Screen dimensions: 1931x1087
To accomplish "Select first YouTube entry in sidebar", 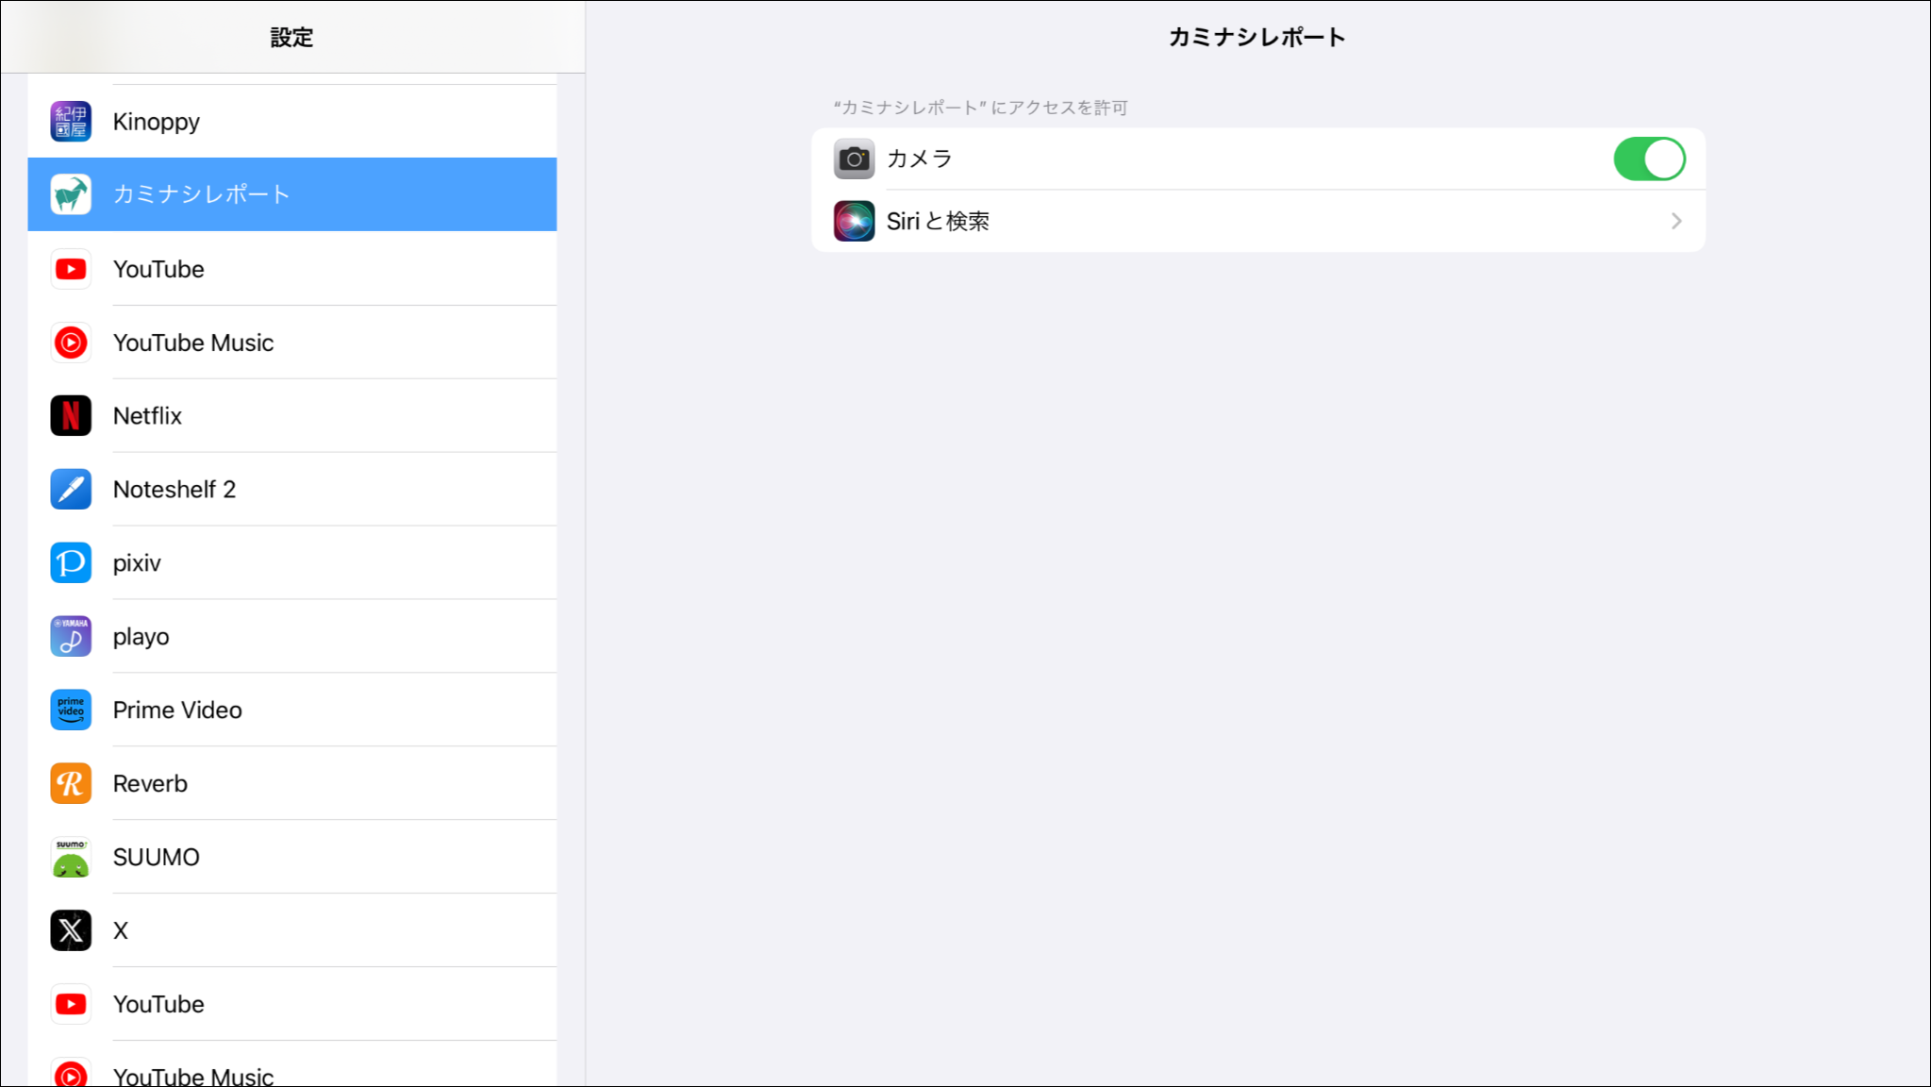I will (158, 269).
